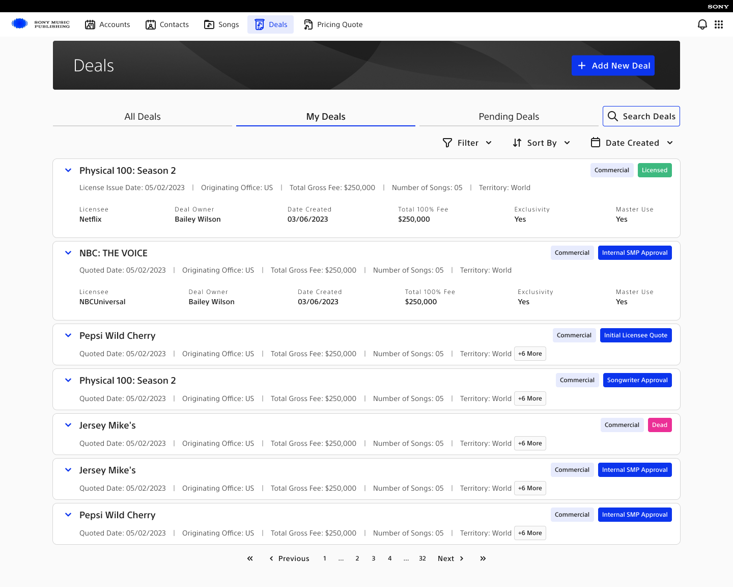Image resolution: width=733 pixels, height=587 pixels.
Task: Go to the Next page
Action: click(x=451, y=558)
